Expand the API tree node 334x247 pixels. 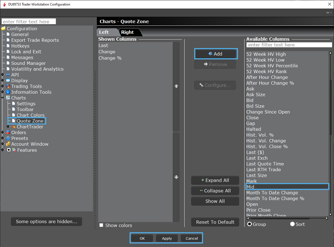(x=3, y=74)
